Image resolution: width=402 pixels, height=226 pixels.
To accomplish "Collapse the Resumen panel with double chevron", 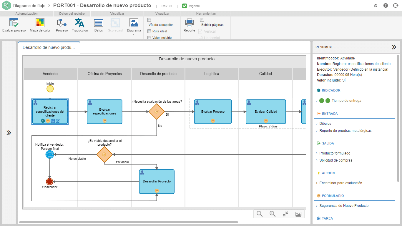I will coord(394,47).
